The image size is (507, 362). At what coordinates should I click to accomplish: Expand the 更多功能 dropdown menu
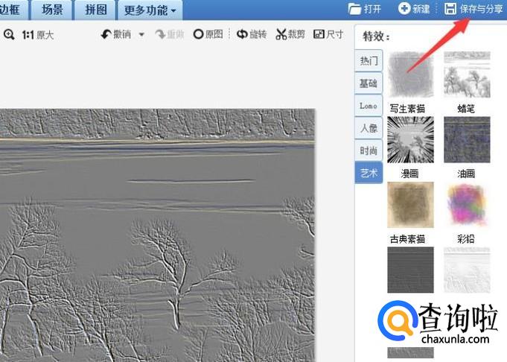click(x=150, y=10)
